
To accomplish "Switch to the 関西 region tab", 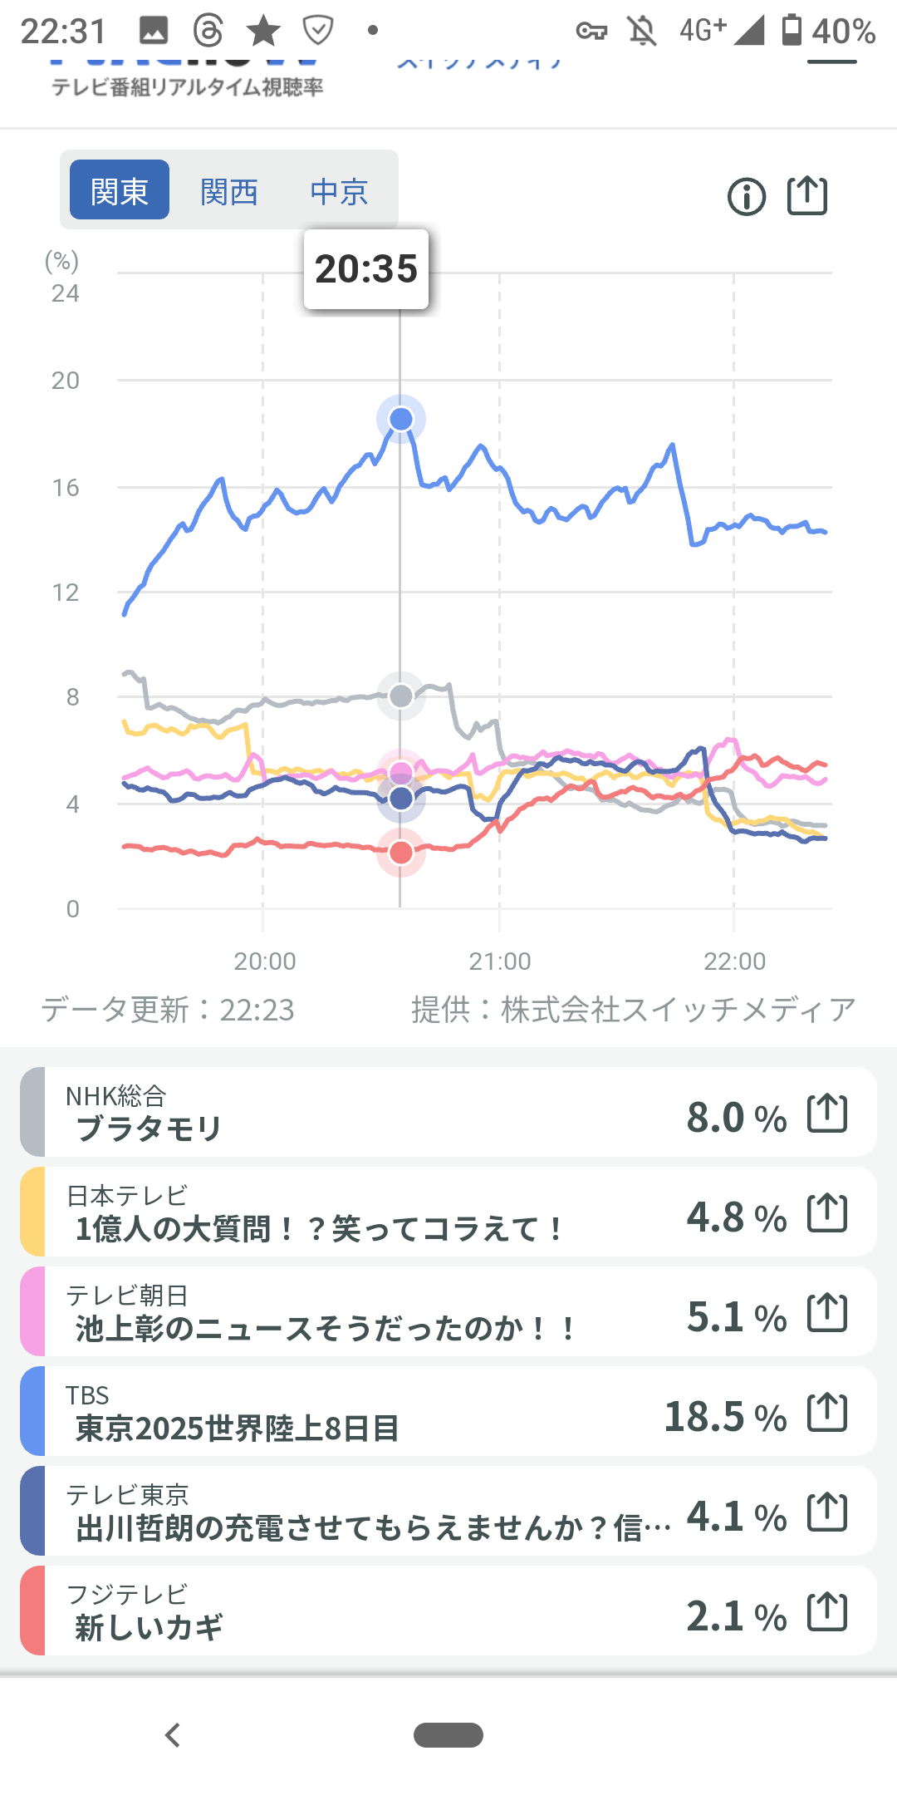I will (229, 191).
